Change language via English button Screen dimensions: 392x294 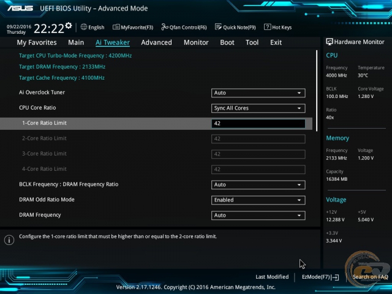click(92, 27)
